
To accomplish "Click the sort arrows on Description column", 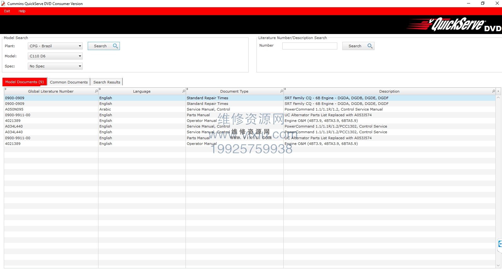I will pos(285,89).
